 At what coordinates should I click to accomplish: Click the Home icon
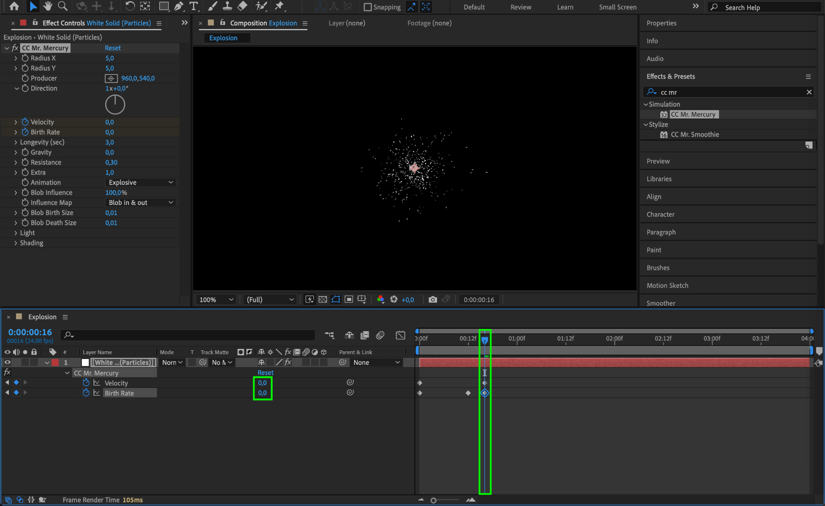point(14,6)
